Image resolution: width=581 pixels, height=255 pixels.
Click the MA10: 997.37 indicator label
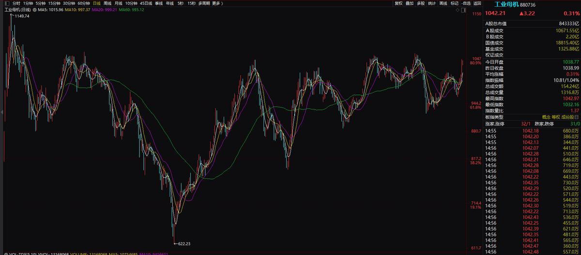click(76, 10)
